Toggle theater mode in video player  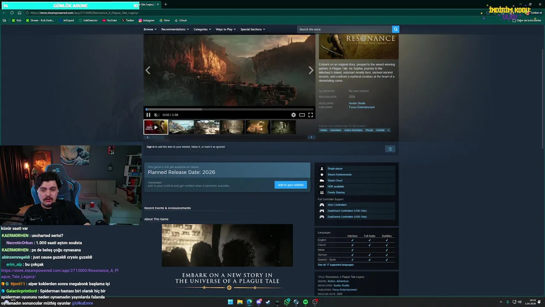click(x=302, y=115)
